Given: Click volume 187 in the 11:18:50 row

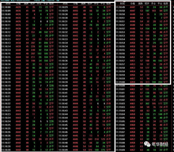Looking at the screenshot, I should (x=147, y=11).
